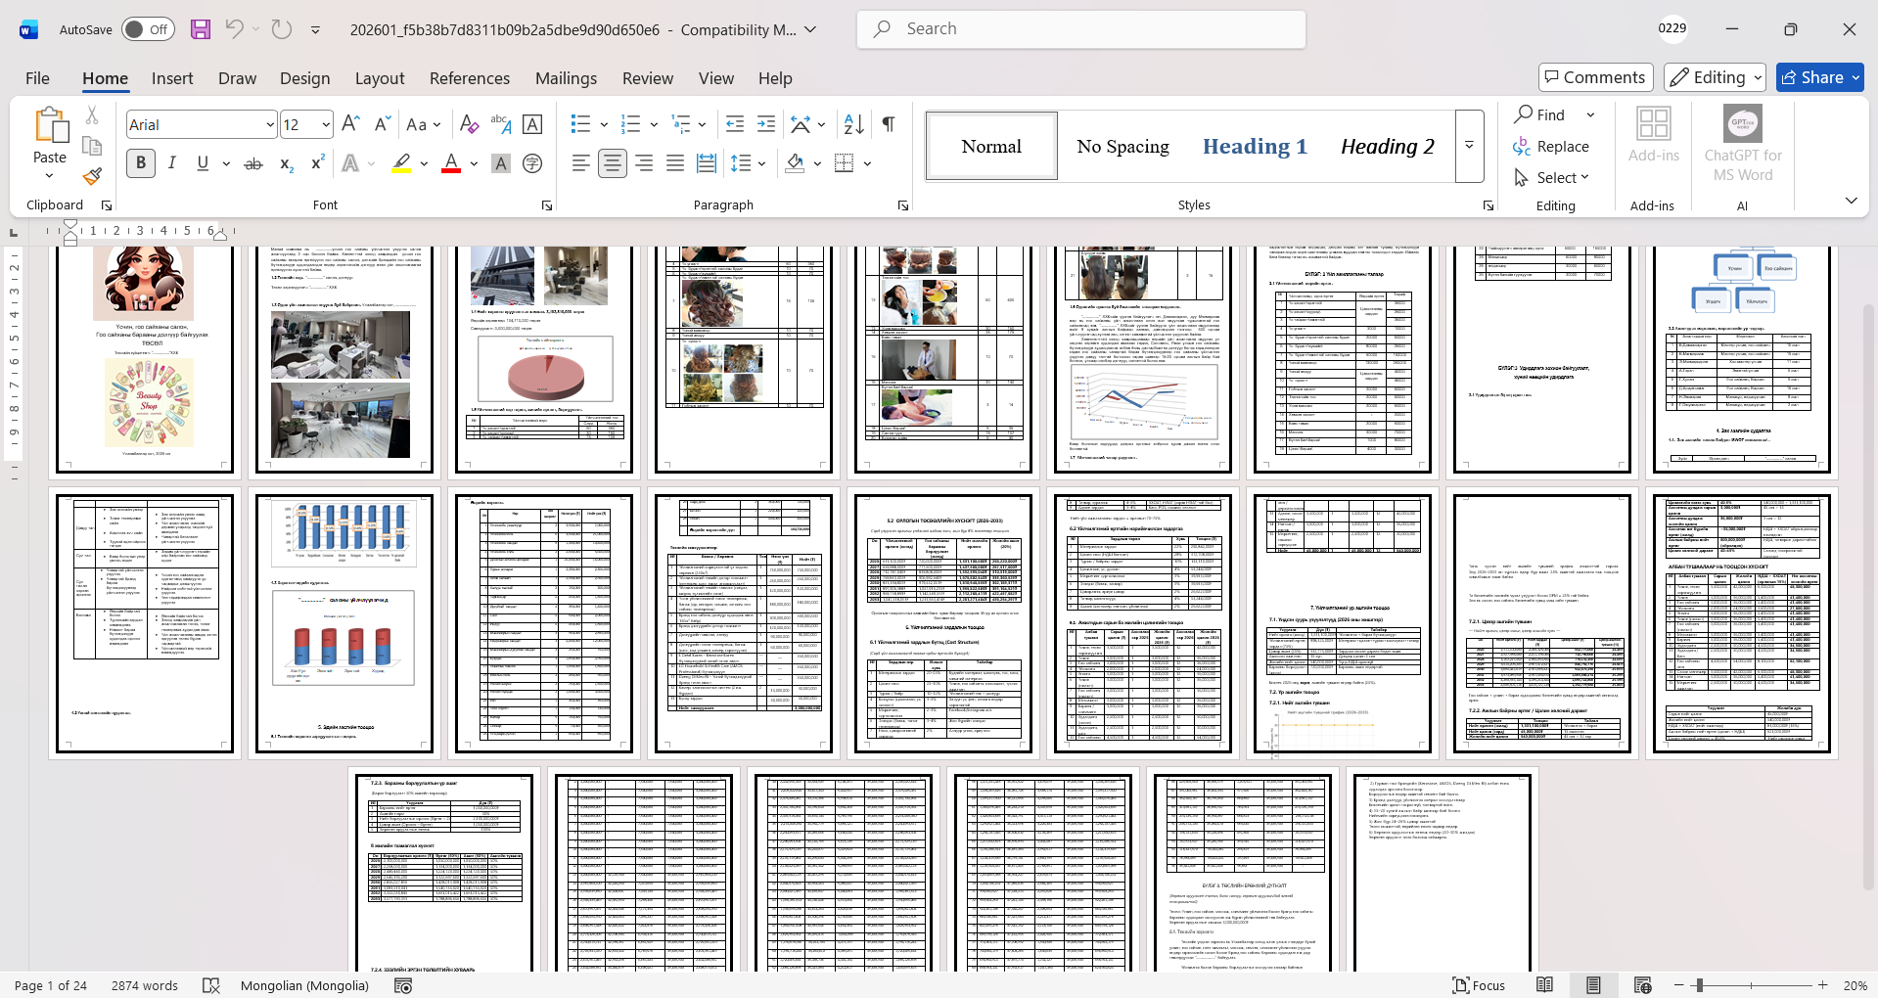Toggle Bold formatting
Image resolution: width=1878 pixels, height=998 pixels.
141,163
